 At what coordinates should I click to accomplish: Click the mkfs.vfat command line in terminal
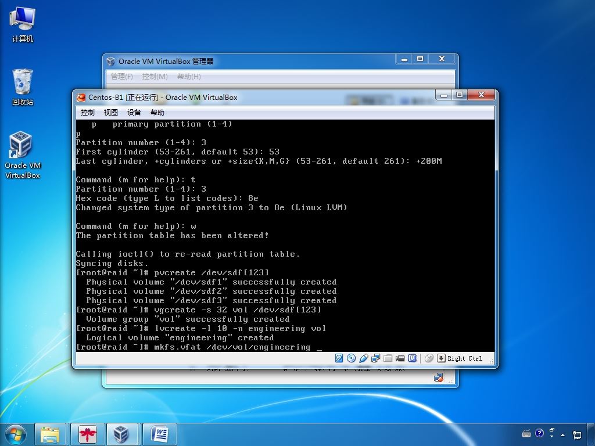click(199, 347)
